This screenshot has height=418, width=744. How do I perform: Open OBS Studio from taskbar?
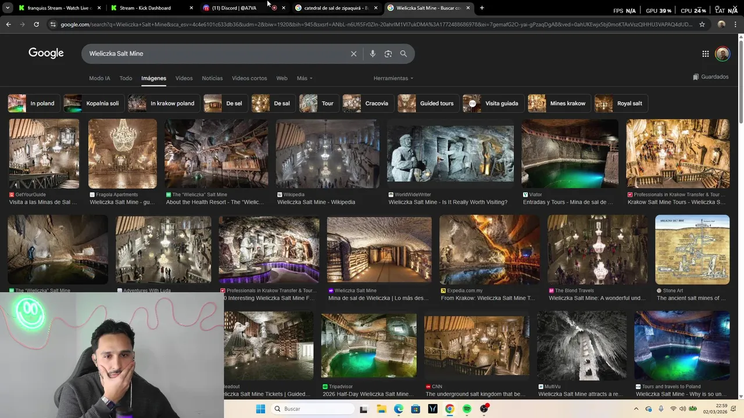tap(484, 409)
